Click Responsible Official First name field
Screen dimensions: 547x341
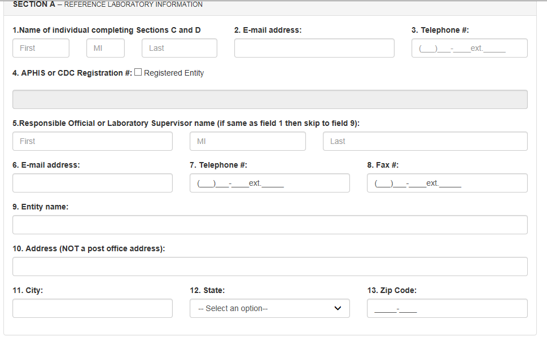(92, 141)
